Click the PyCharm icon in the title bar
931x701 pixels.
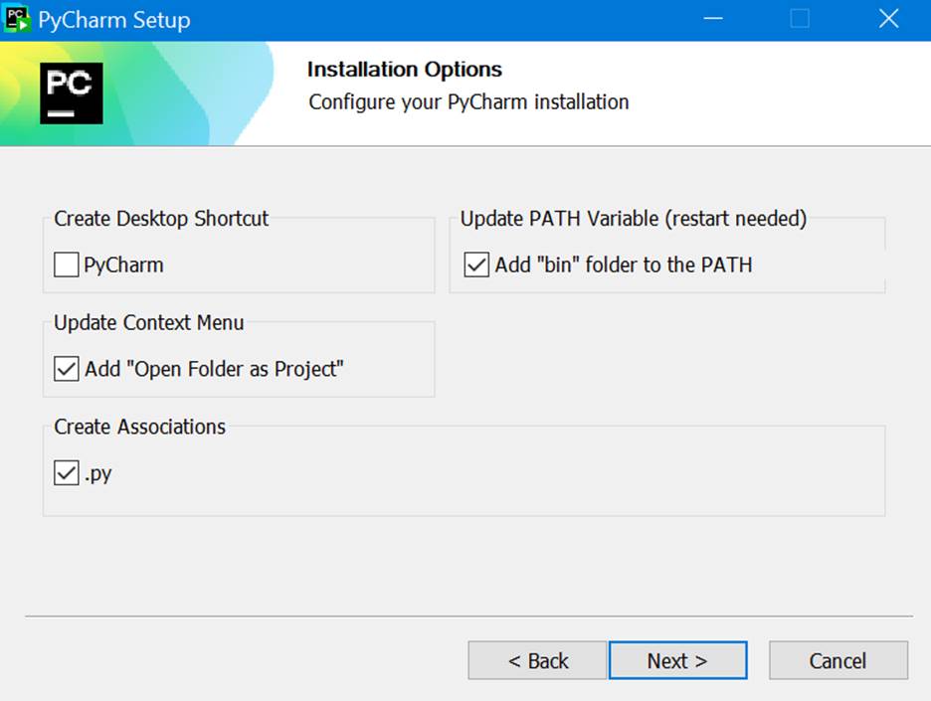pos(18,19)
